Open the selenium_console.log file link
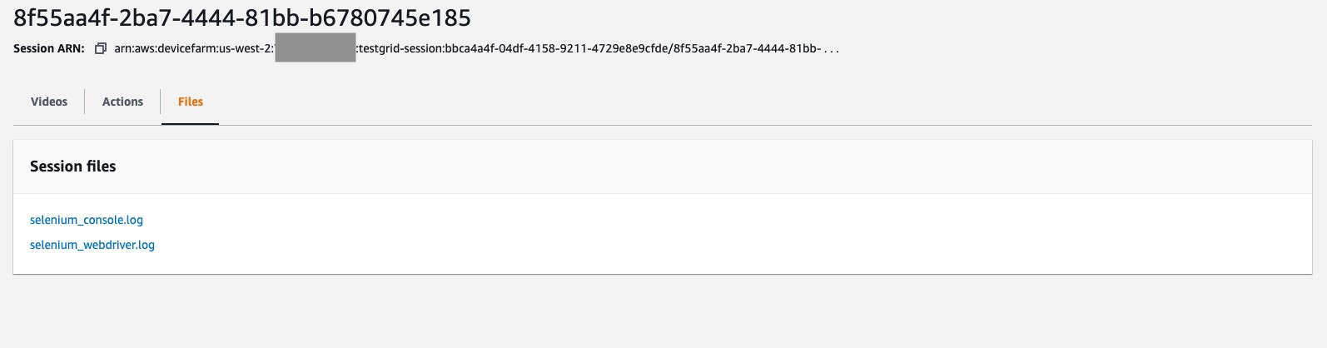The image size is (1327, 348). [87, 220]
